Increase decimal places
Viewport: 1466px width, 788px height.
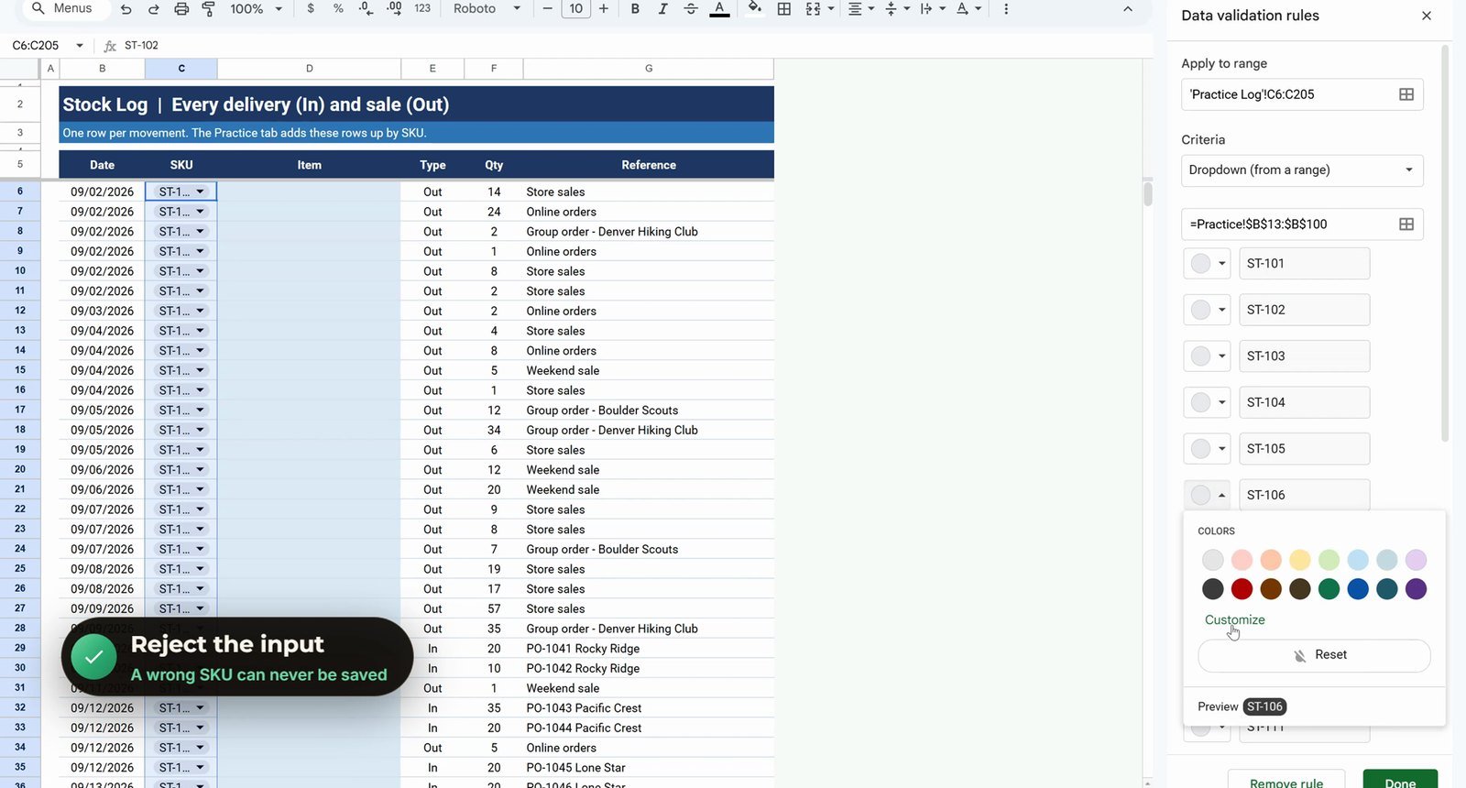pyautogui.click(x=394, y=8)
